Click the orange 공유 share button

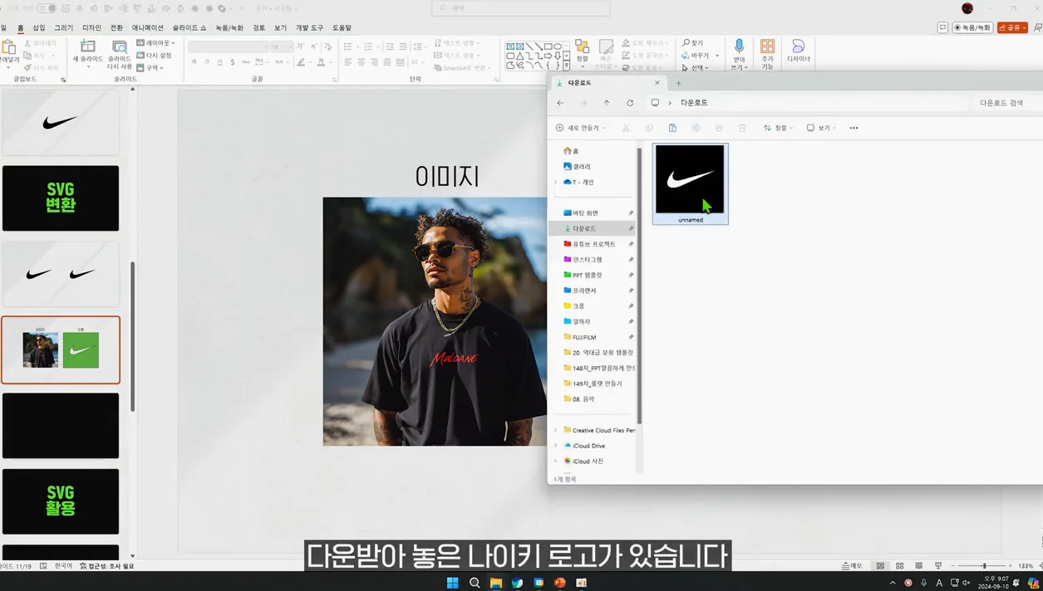coord(1013,28)
